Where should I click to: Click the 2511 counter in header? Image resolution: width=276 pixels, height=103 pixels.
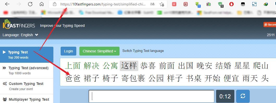271,35
